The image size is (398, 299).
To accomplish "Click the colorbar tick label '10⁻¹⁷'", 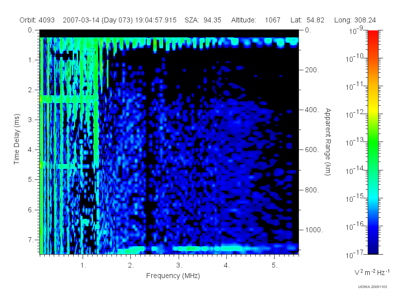I will click(x=356, y=254).
